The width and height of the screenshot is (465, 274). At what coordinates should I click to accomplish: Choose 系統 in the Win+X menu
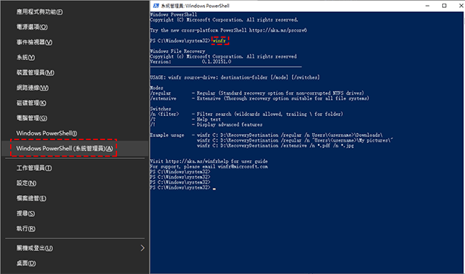pos(26,57)
